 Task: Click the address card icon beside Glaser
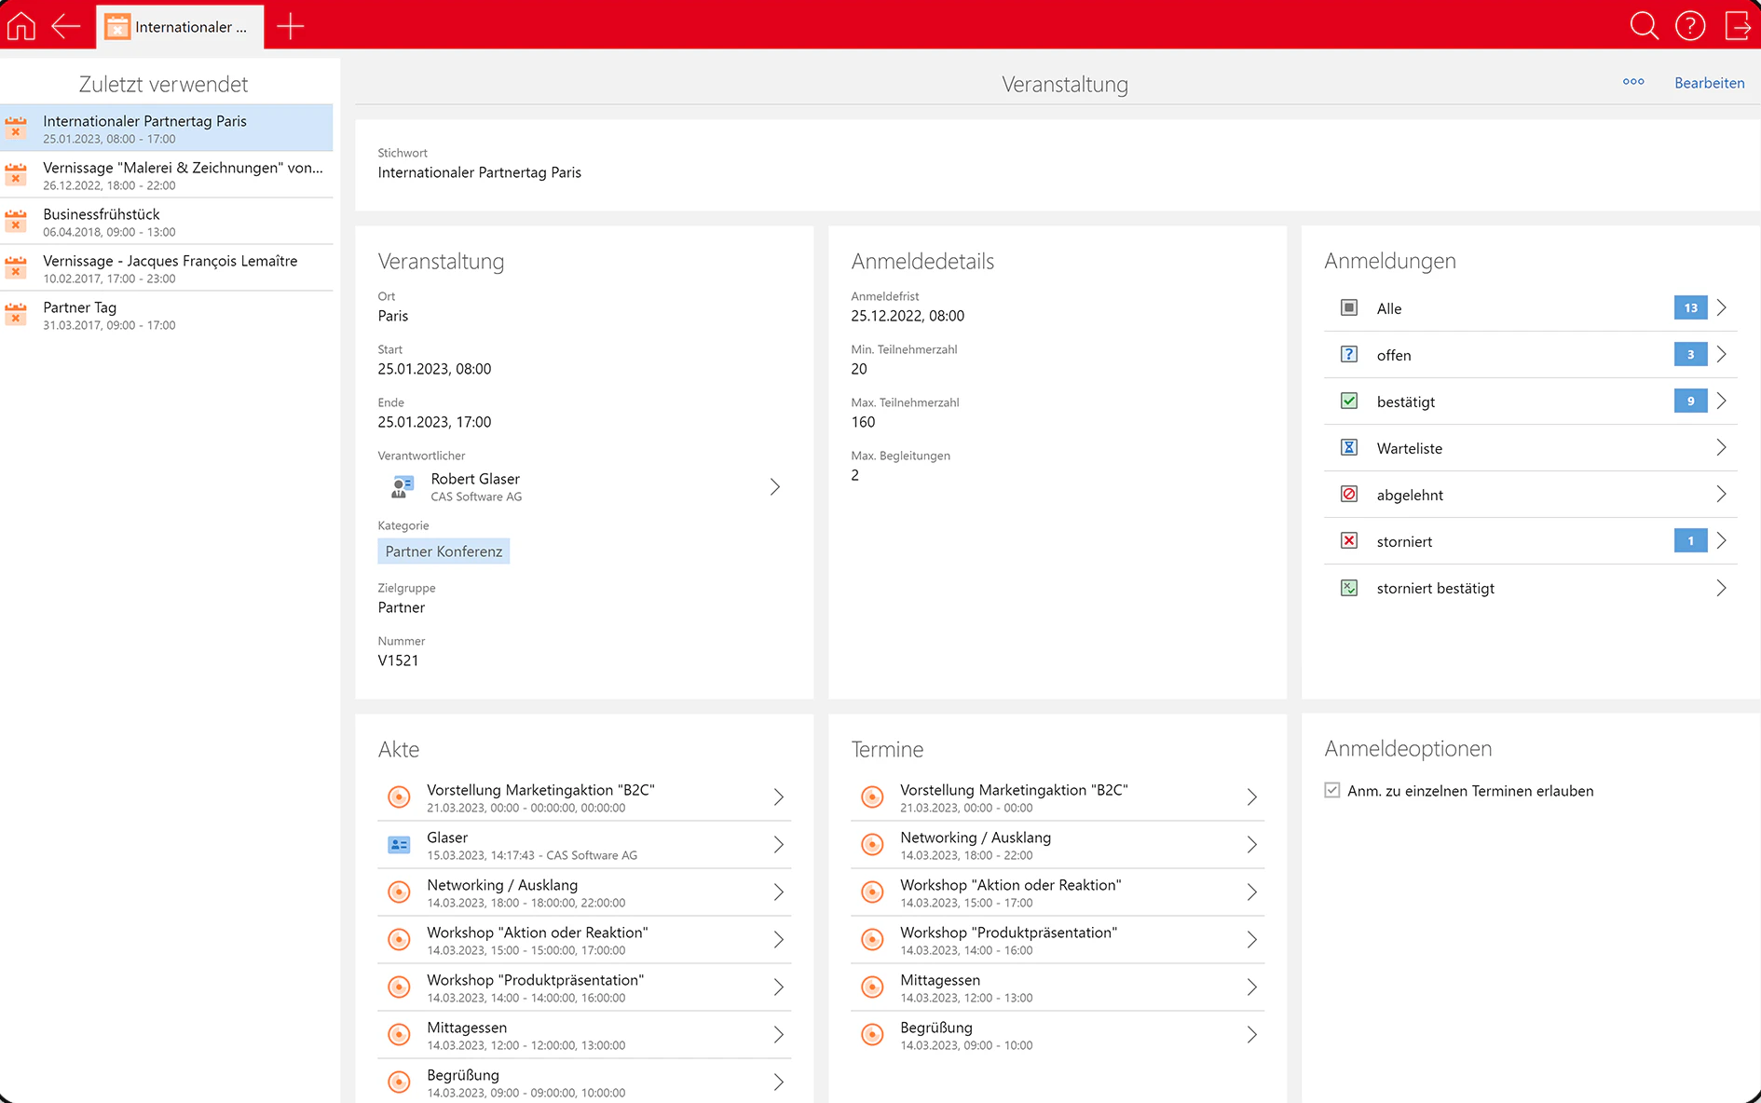399,844
